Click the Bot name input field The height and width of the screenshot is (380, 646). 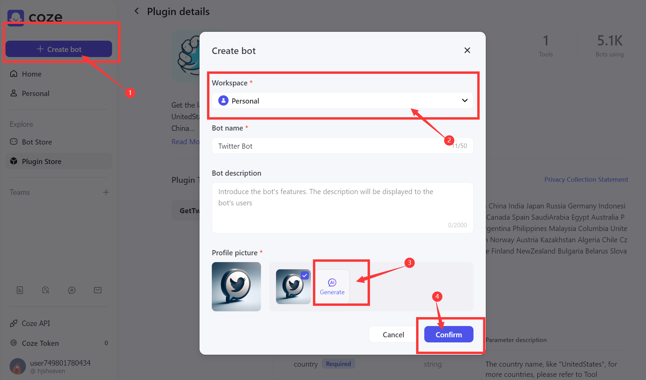click(x=343, y=146)
